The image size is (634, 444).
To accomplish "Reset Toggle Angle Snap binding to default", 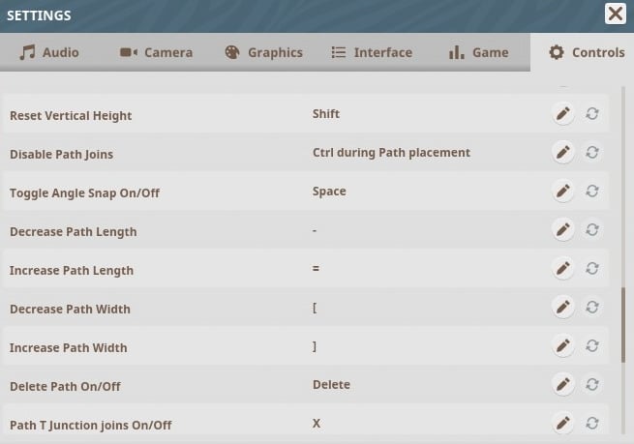I will click(x=592, y=192).
